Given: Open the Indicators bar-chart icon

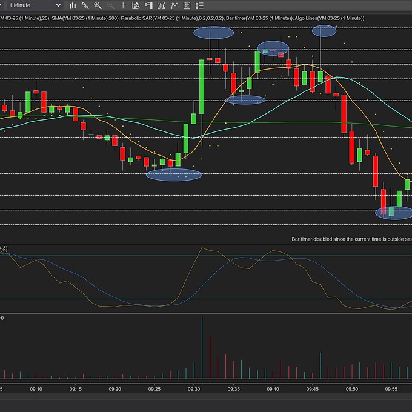Looking at the screenshot, I should pyautogui.click(x=161, y=5).
